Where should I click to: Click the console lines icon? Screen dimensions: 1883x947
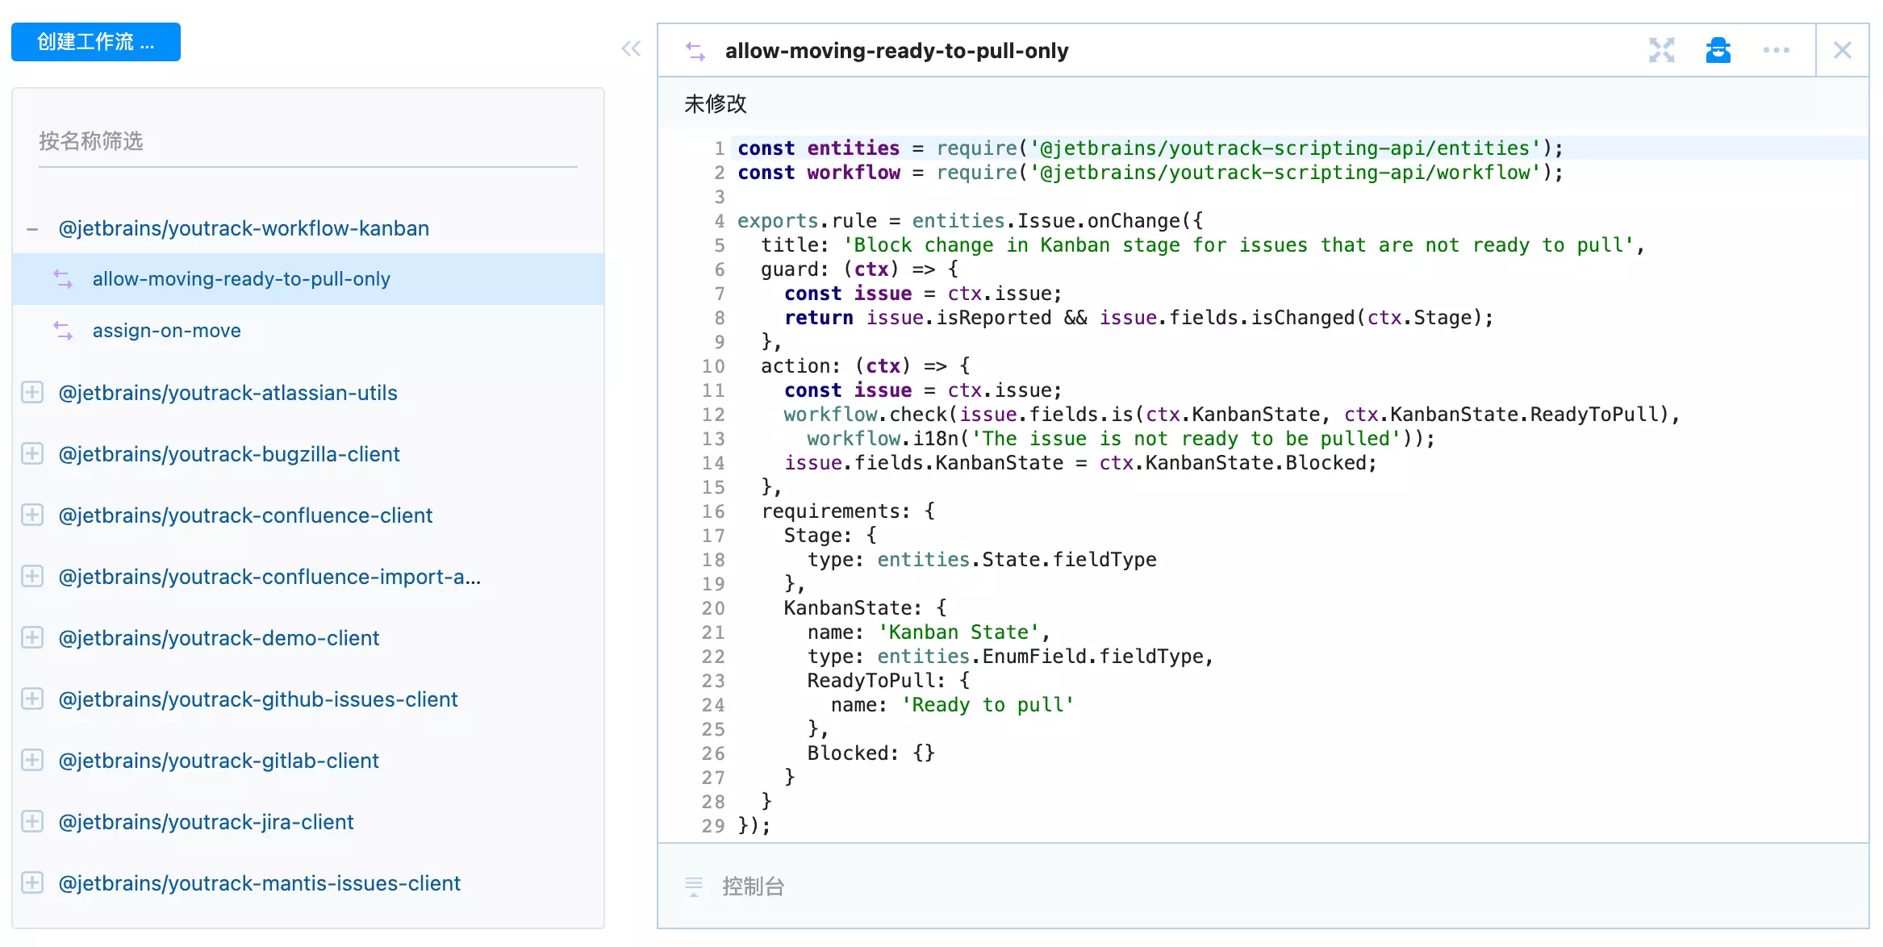tap(693, 886)
